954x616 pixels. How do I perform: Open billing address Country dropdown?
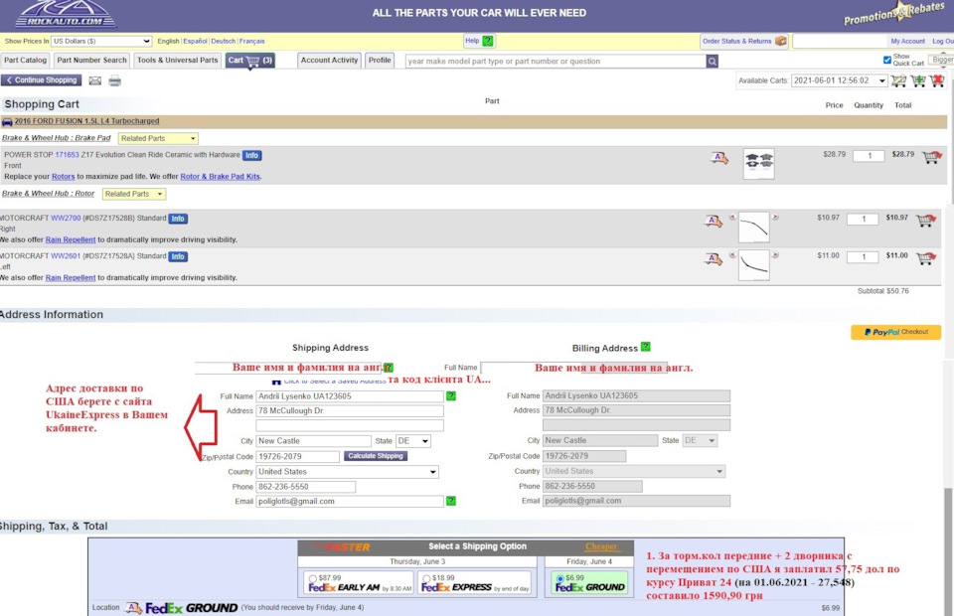click(x=634, y=471)
